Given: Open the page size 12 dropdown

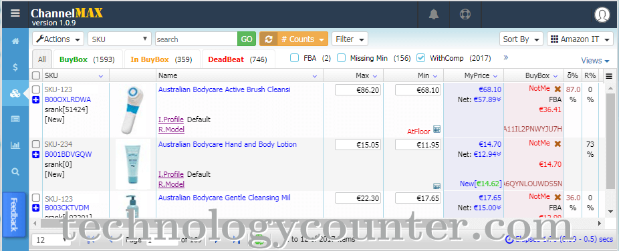Looking at the screenshot, I should pyautogui.click(x=51, y=240).
